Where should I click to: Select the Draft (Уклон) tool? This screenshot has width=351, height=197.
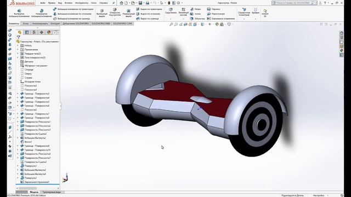point(195,14)
